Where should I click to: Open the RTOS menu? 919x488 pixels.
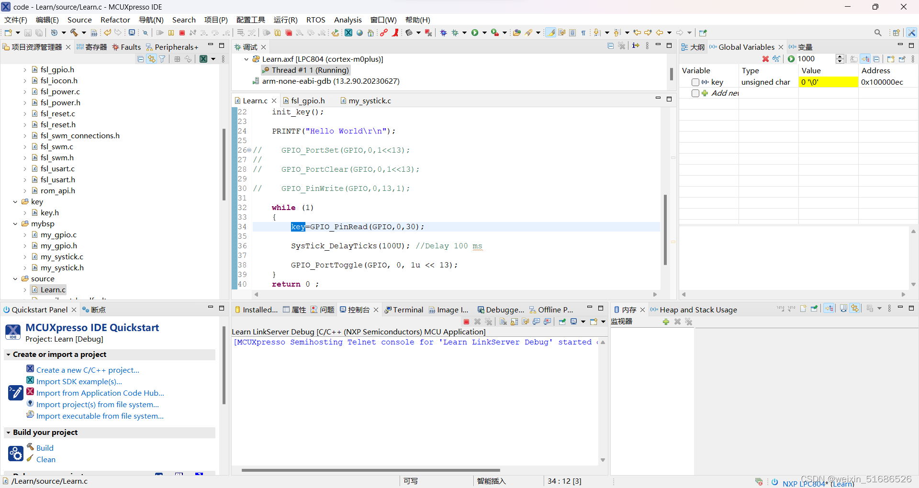[x=316, y=20]
